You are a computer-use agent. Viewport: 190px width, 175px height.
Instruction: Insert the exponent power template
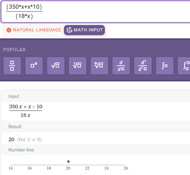point(34,66)
